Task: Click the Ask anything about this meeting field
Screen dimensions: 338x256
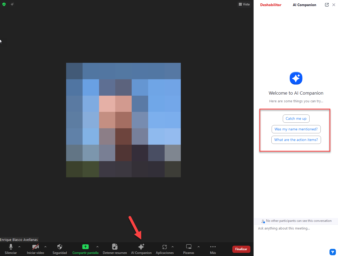Action: click(x=292, y=228)
